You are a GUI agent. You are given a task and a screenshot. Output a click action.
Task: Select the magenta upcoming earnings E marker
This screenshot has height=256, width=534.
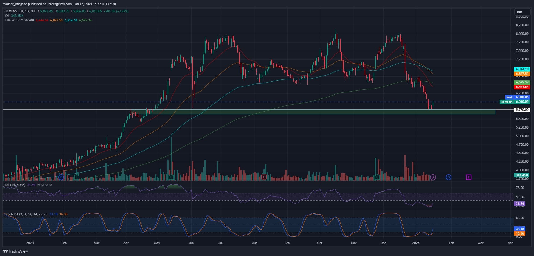pyautogui.click(x=469, y=177)
